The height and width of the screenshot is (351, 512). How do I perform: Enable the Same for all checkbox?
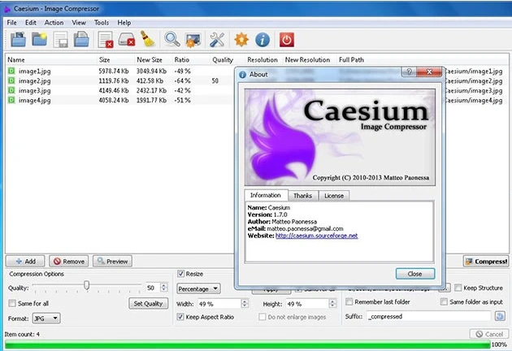tap(12, 303)
